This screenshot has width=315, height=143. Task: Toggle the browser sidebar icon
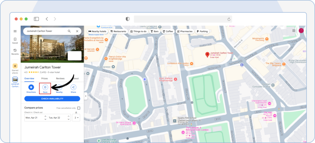[x=36, y=19]
